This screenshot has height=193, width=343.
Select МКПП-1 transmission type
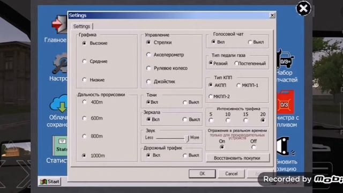[238, 85]
